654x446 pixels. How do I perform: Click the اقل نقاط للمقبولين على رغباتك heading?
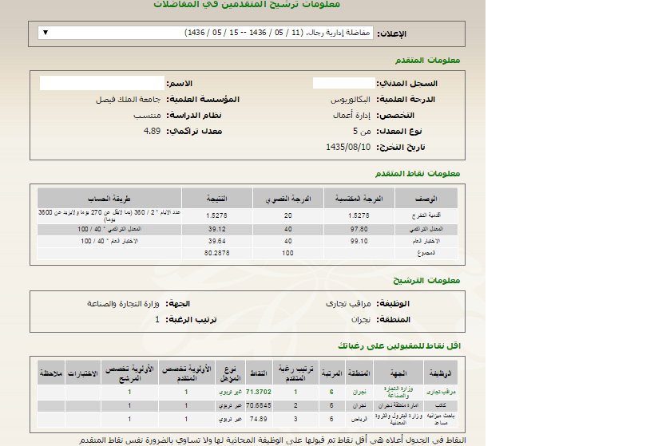coord(399,346)
